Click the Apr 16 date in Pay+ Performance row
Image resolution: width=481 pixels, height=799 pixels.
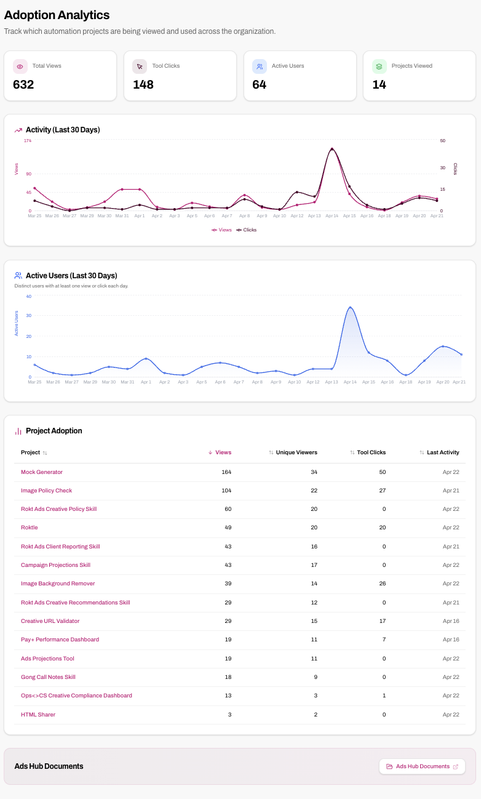[x=451, y=640]
